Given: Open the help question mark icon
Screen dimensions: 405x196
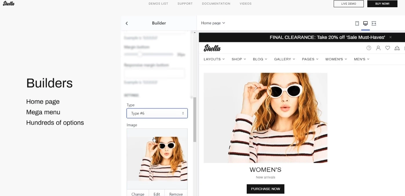Looking at the screenshot, I should tap(369, 48).
